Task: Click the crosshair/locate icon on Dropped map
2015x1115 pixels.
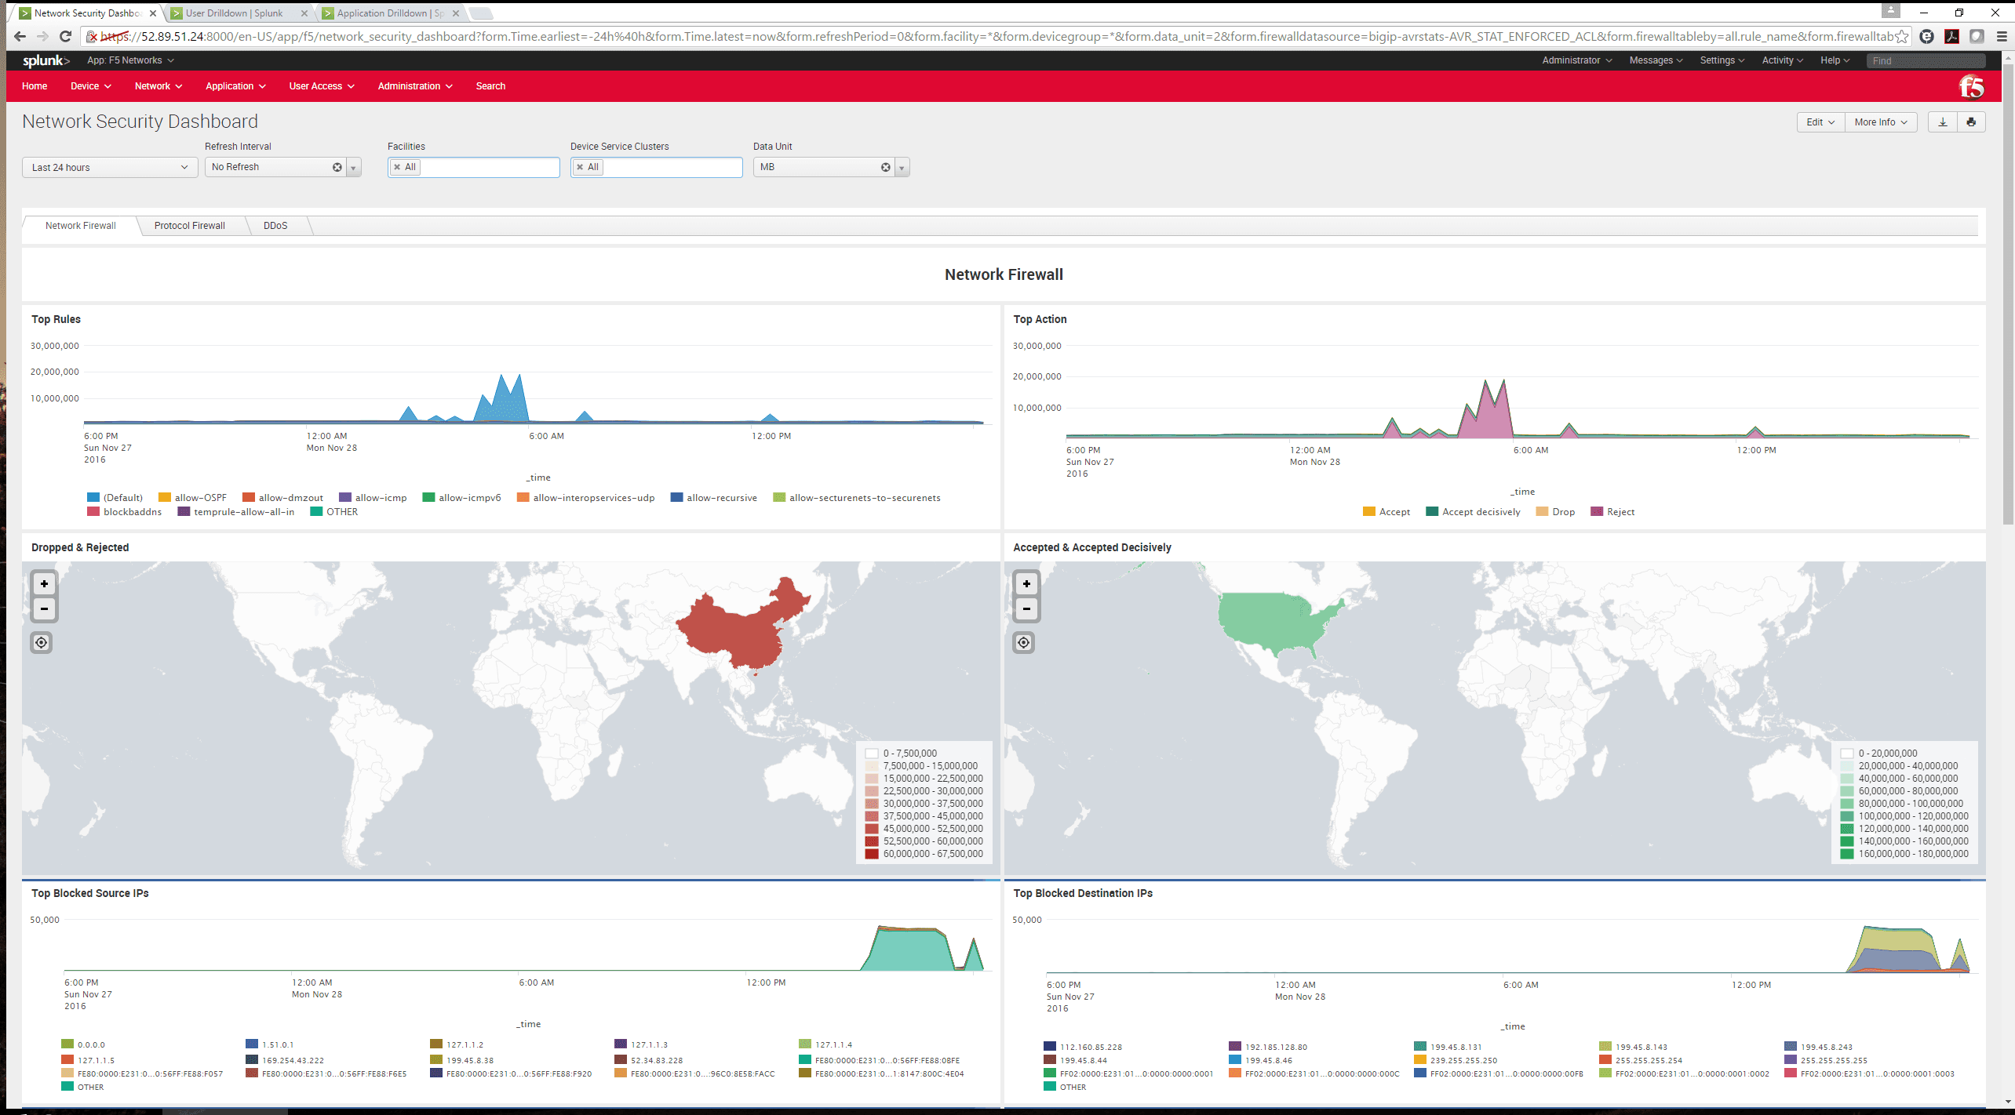Action: point(42,643)
